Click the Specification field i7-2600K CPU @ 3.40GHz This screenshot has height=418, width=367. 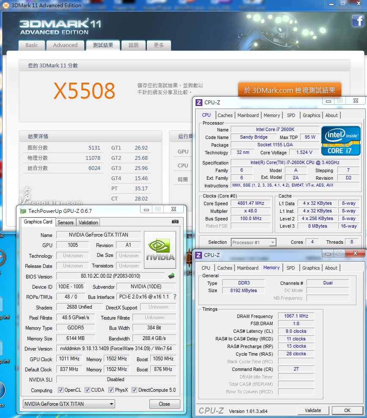pos(295,162)
